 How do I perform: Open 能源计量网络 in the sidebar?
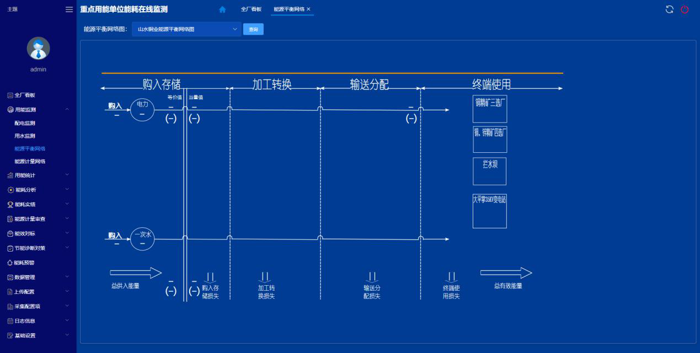(x=30, y=162)
